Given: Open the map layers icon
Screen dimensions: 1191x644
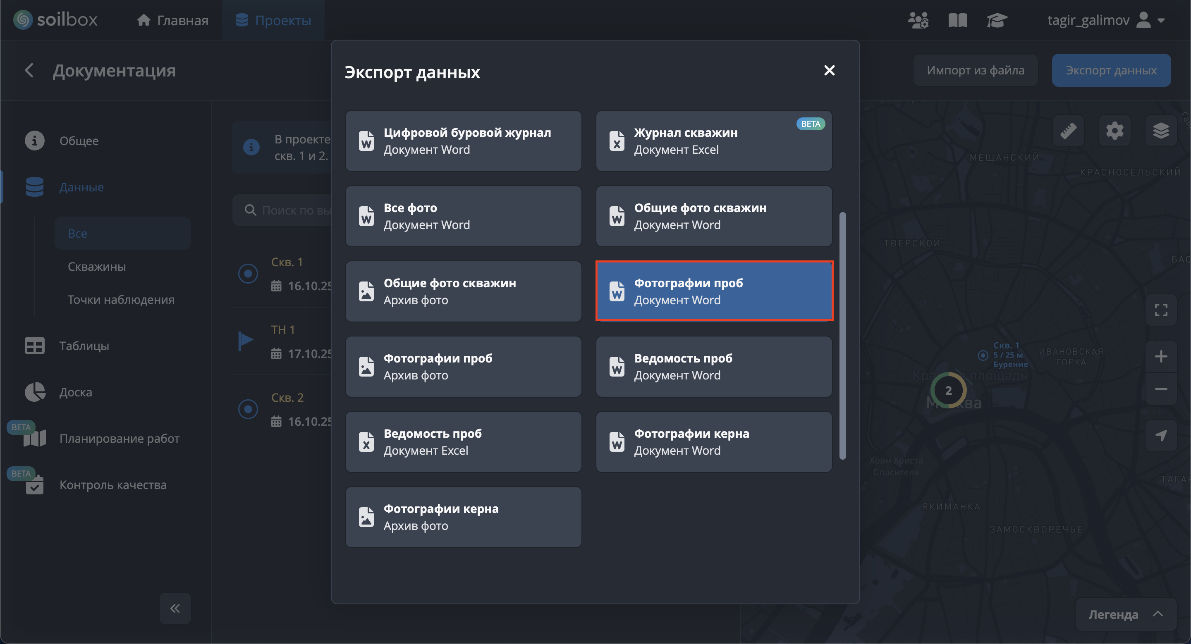Looking at the screenshot, I should 1160,131.
